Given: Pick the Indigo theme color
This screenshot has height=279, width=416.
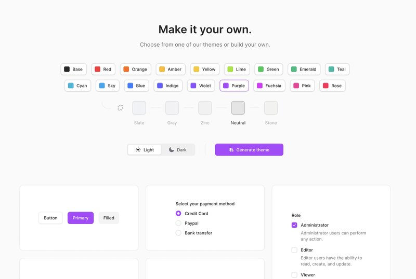Looking at the screenshot, I should [x=168, y=86].
